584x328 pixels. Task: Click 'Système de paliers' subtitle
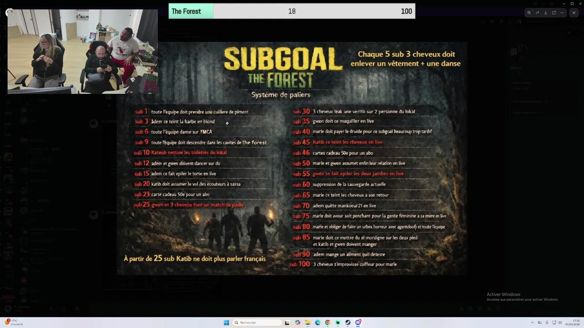[x=281, y=95]
